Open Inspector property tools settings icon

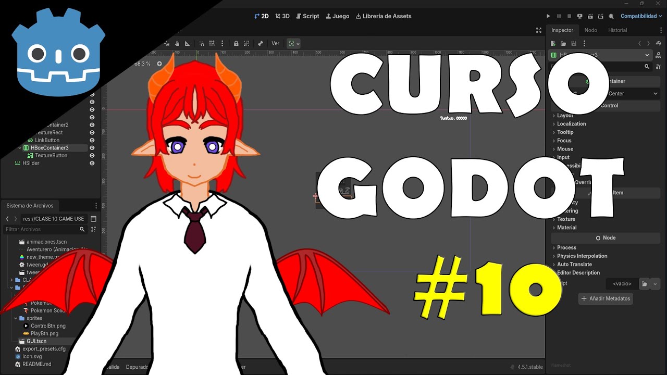point(659,67)
